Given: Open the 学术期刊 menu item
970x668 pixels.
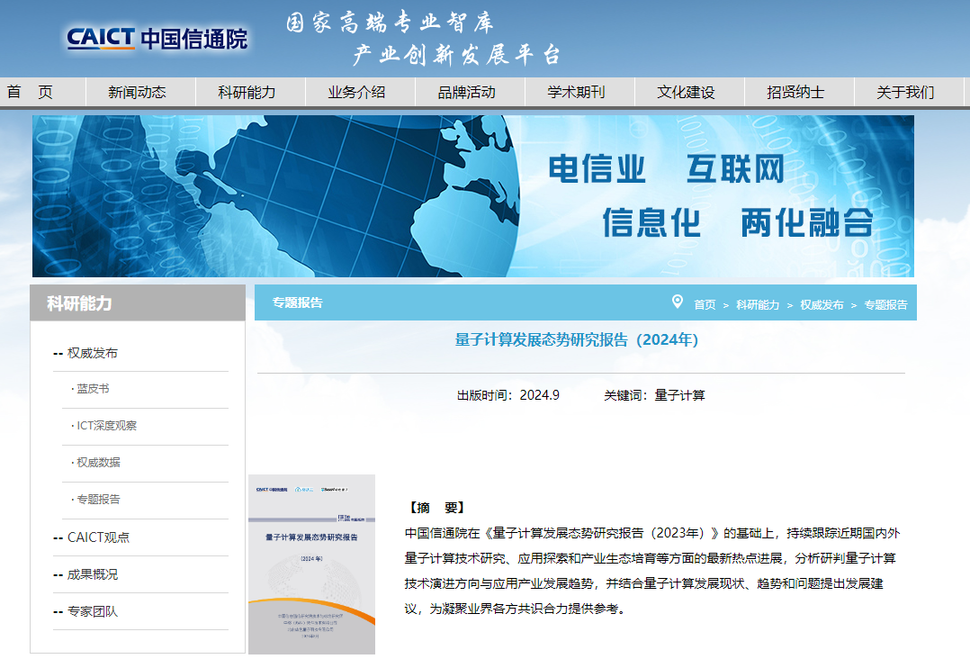Looking at the screenshot, I should coord(576,92).
